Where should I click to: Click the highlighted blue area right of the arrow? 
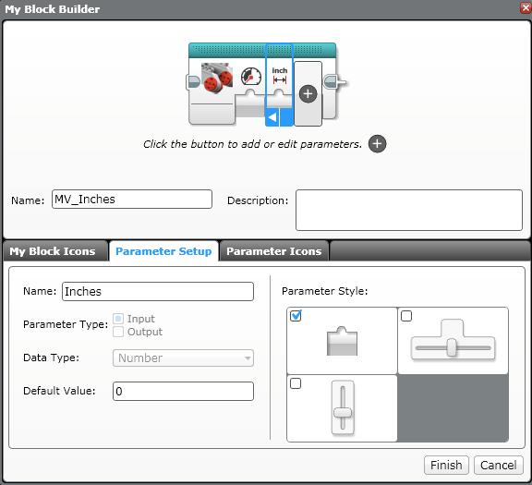pos(286,117)
